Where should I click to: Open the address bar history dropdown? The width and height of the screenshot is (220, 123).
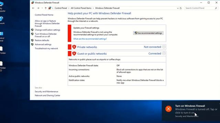(178, 8)
